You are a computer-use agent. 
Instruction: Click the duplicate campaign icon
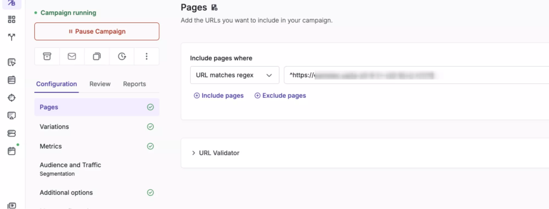coord(97,56)
